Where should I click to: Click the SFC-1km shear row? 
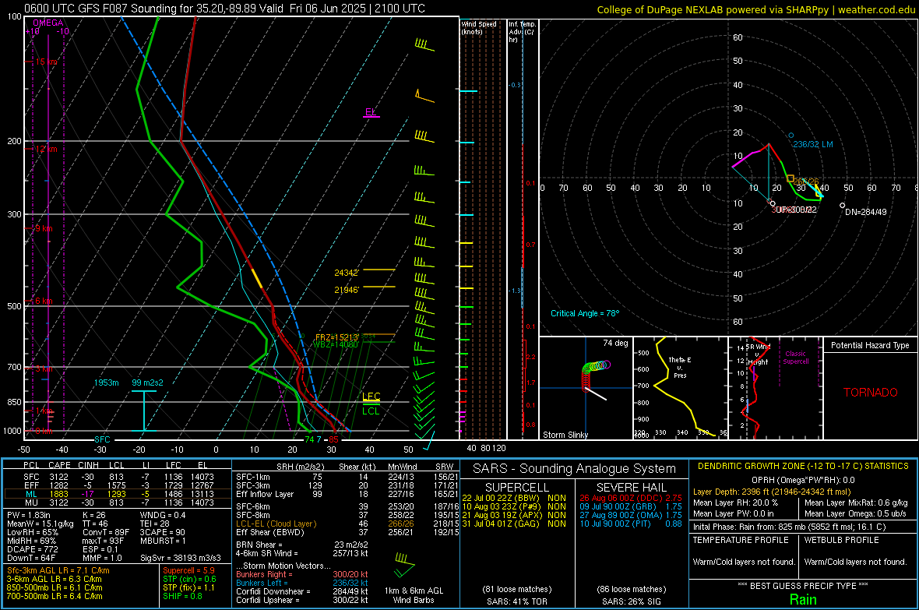point(347,477)
